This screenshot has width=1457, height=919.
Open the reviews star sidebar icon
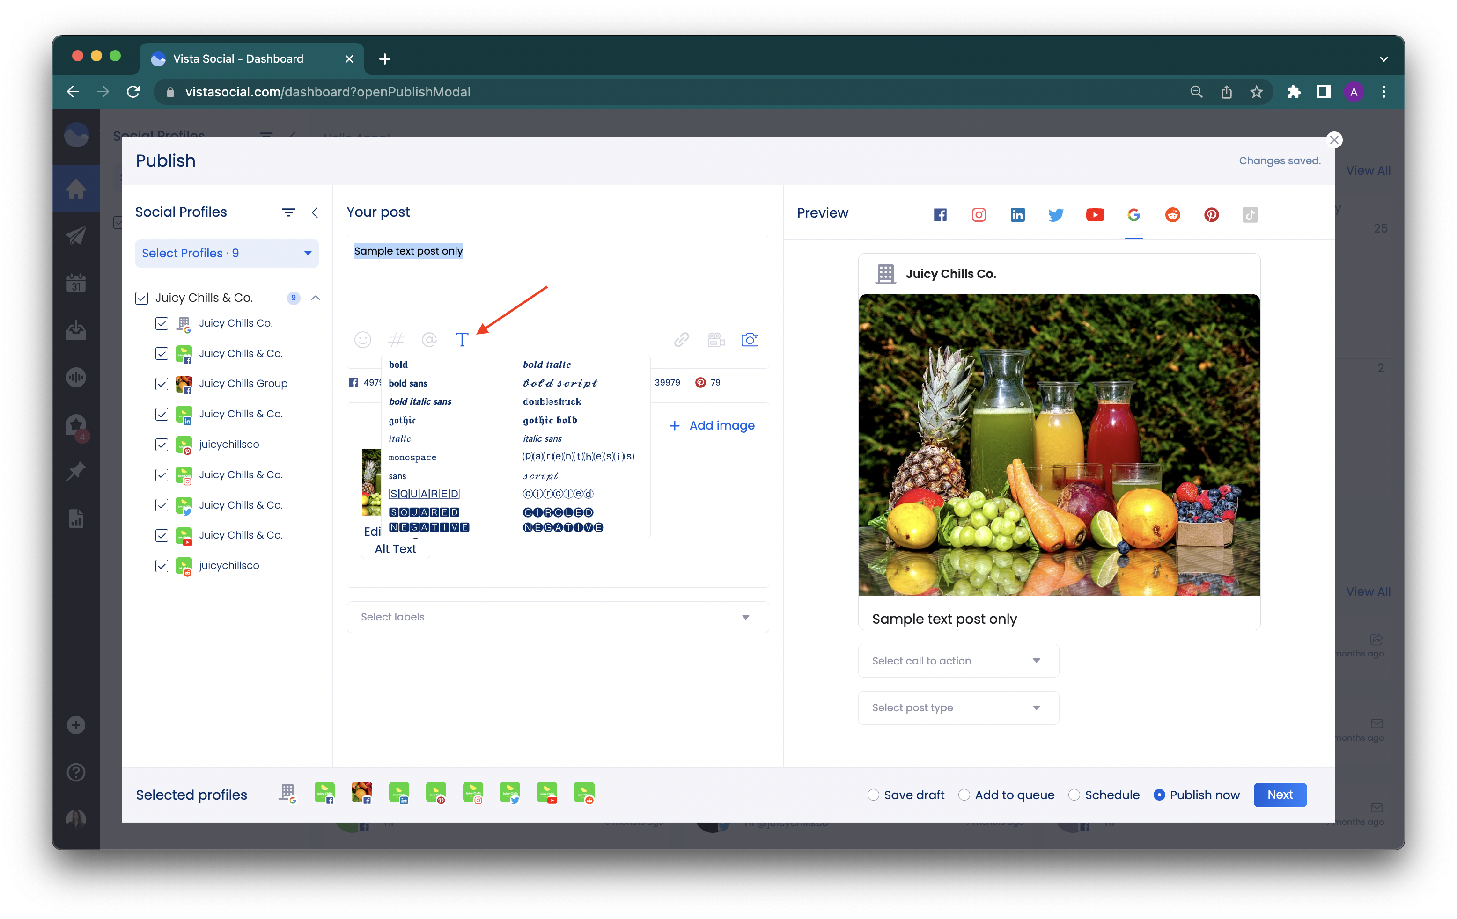76,425
